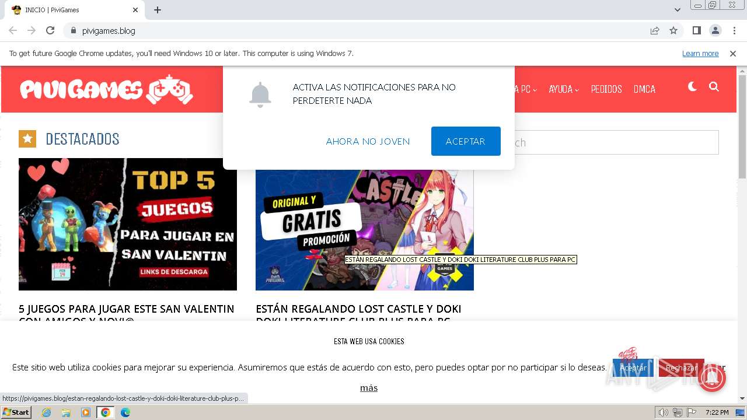This screenshot has width=747, height=420.
Task: Click Learn more about Chrome updates
Action: point(700,54)
